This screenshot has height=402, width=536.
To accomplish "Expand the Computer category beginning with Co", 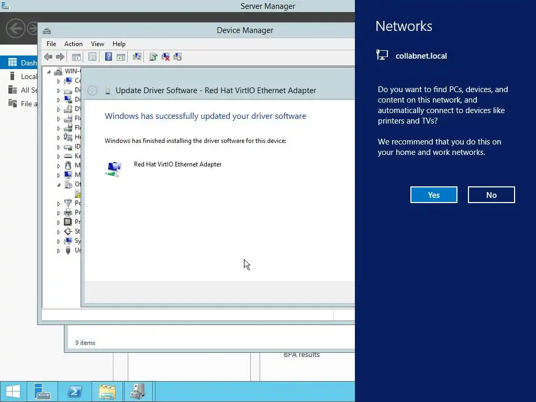I will coord(59,81).
